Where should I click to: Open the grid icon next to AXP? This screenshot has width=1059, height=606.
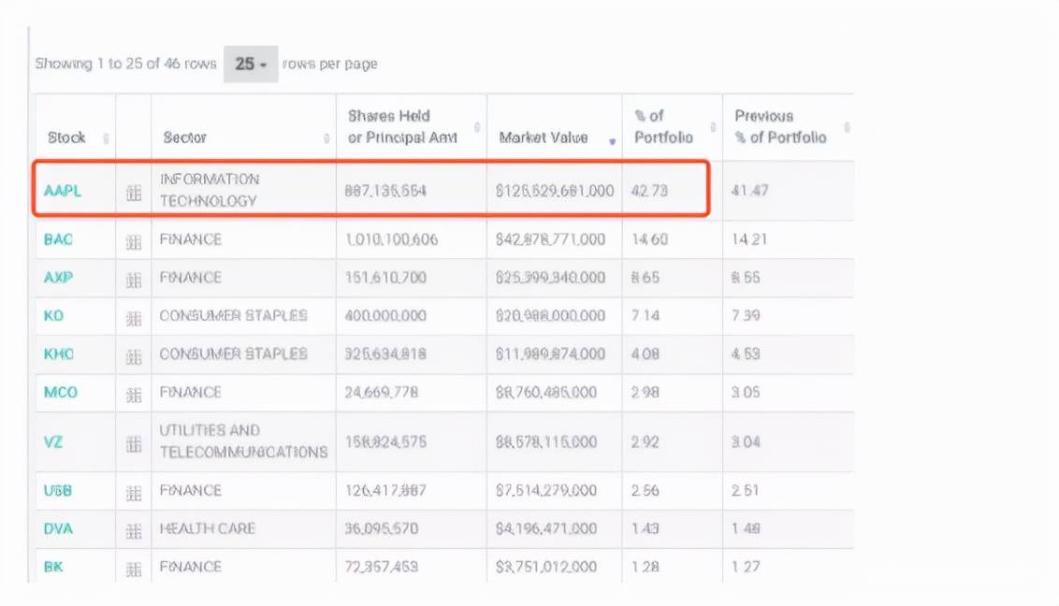[134, 280]
